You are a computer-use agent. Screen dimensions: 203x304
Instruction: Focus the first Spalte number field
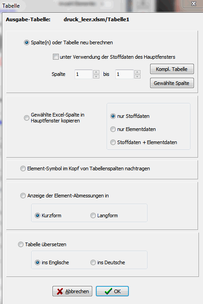pos(84,74)
